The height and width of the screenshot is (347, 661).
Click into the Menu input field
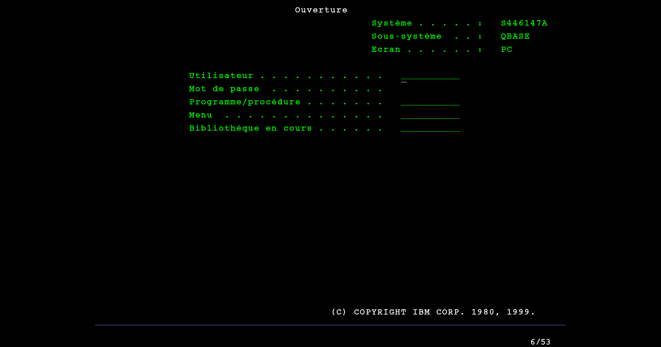click(430, 115)
